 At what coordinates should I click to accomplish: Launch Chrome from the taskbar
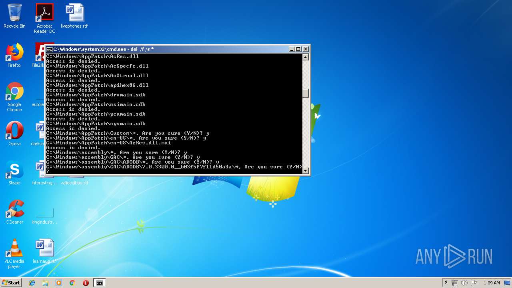72,283
